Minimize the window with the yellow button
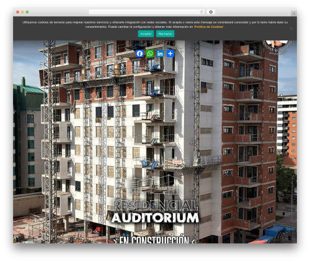Image resolution: width=310 pixels, height=262 pixels. pyautogui.click(x=22, y=12)
